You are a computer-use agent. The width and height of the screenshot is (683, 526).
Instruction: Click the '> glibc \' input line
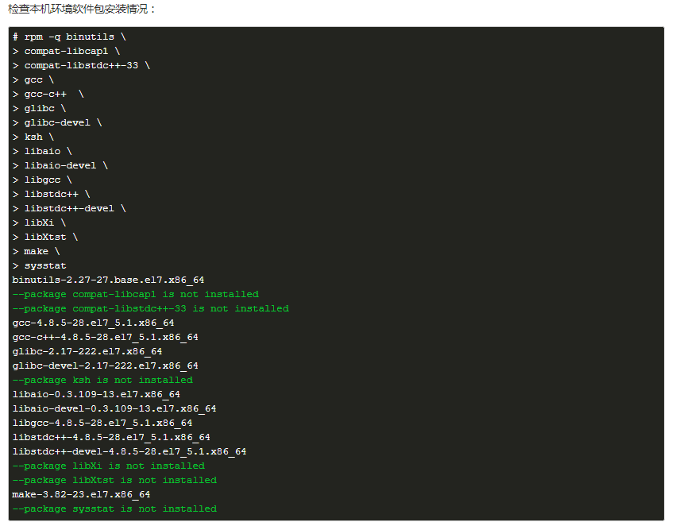39,109
